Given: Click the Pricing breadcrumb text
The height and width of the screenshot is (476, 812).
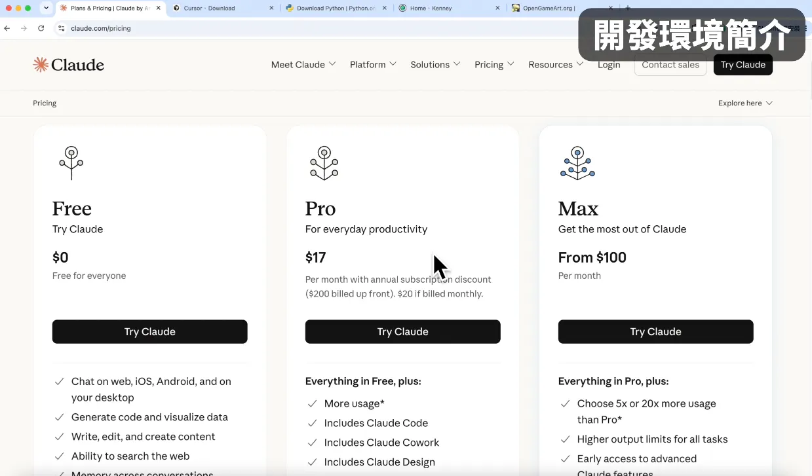Looking at the screenshot, I should (45, 103).
